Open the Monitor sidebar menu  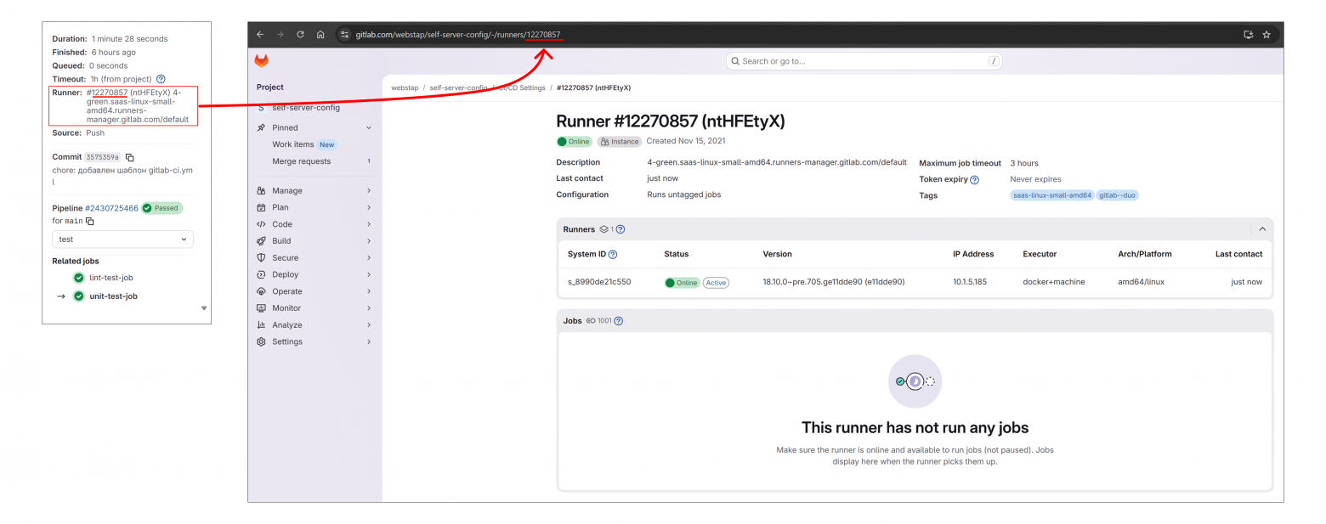tap(314, 308)
